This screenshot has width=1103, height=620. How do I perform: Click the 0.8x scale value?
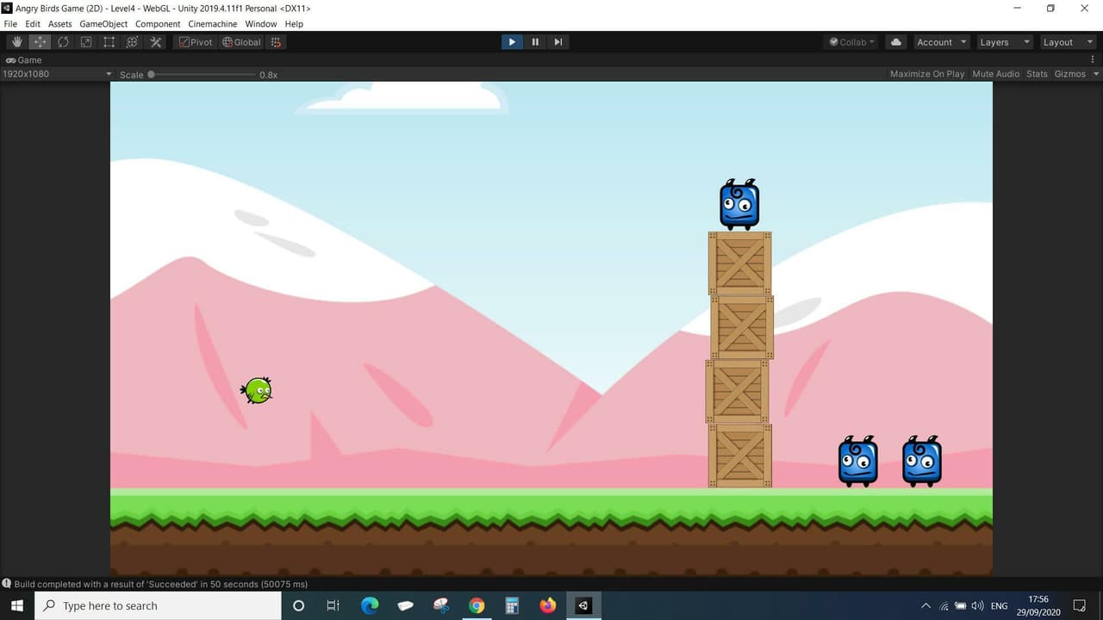(x=268, y=75)
